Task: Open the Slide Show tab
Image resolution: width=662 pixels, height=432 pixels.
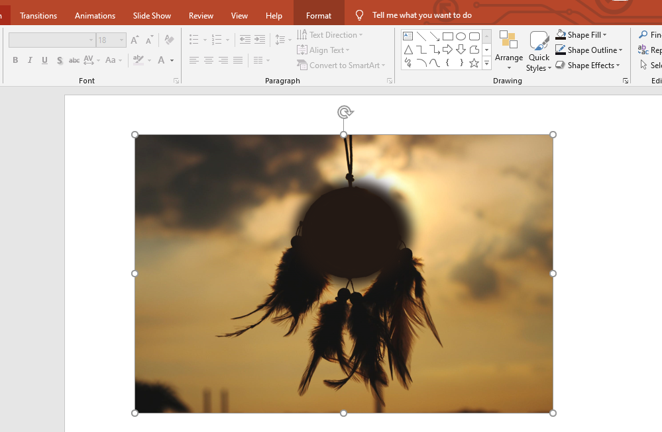Action: point(152,15)
